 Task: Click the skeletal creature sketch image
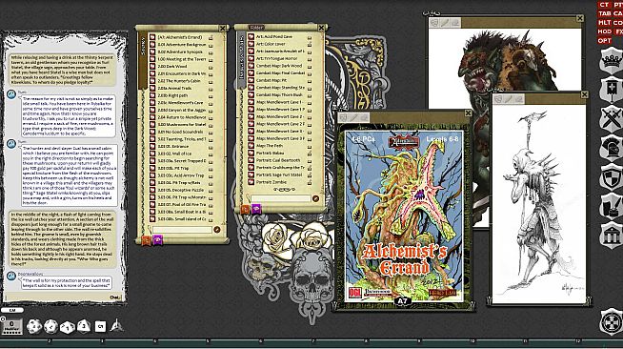(538, 204)
